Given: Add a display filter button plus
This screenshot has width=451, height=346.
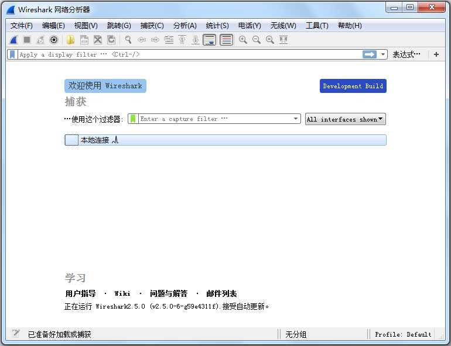Looking at the screenshot, I should 436,54.
